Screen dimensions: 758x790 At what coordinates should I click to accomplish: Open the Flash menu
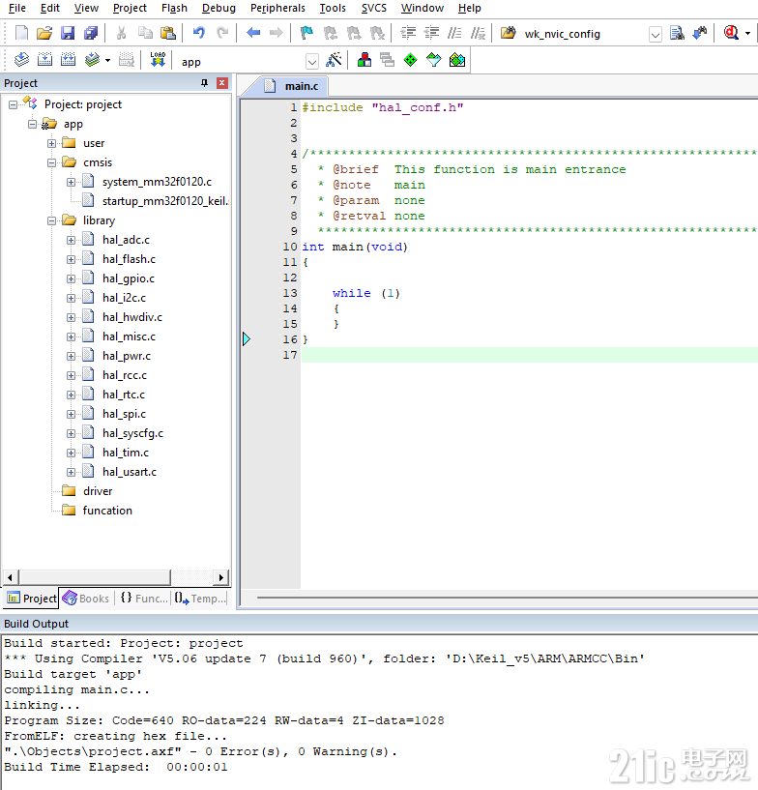(174, 8)
